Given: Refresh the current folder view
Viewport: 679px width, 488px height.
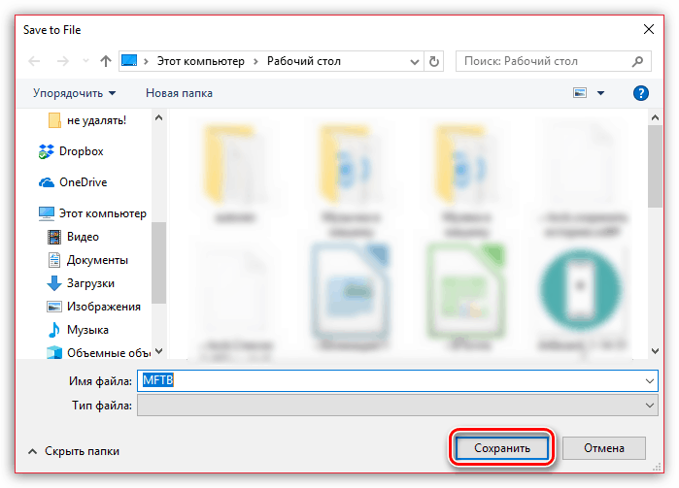Looking at the screenshot, I should tap(434, 62).
